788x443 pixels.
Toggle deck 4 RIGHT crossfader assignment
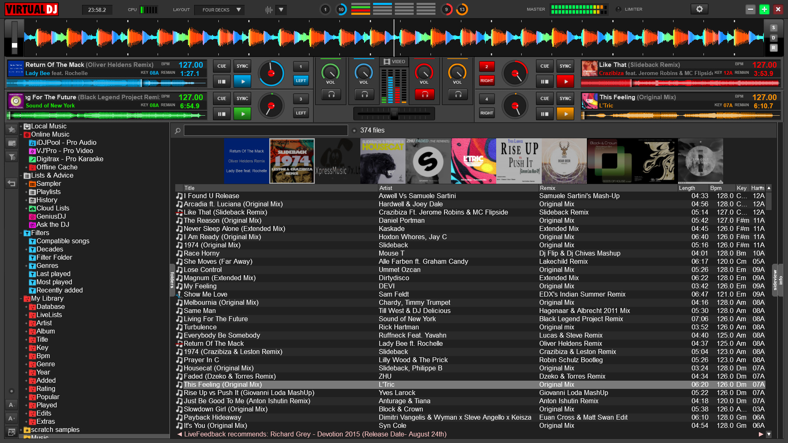point(487,113)
